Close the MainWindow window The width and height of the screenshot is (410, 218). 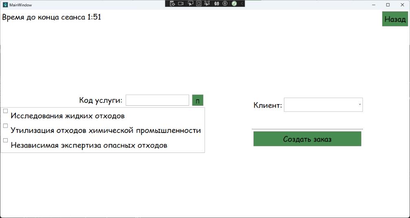click(x=402, y=5)
